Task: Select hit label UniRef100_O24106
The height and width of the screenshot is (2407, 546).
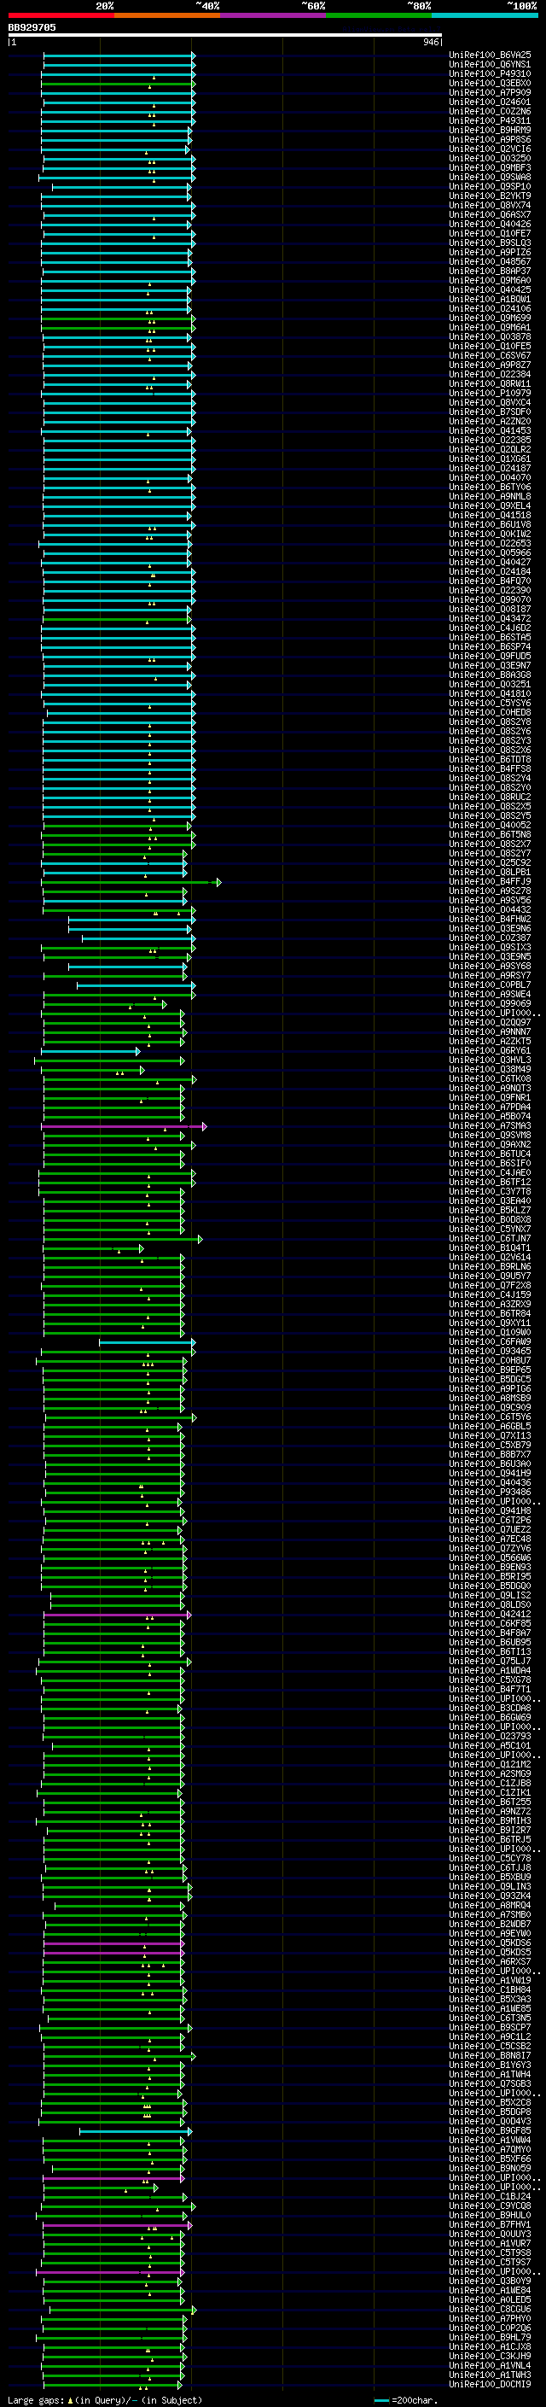Action: coord(490,308)
